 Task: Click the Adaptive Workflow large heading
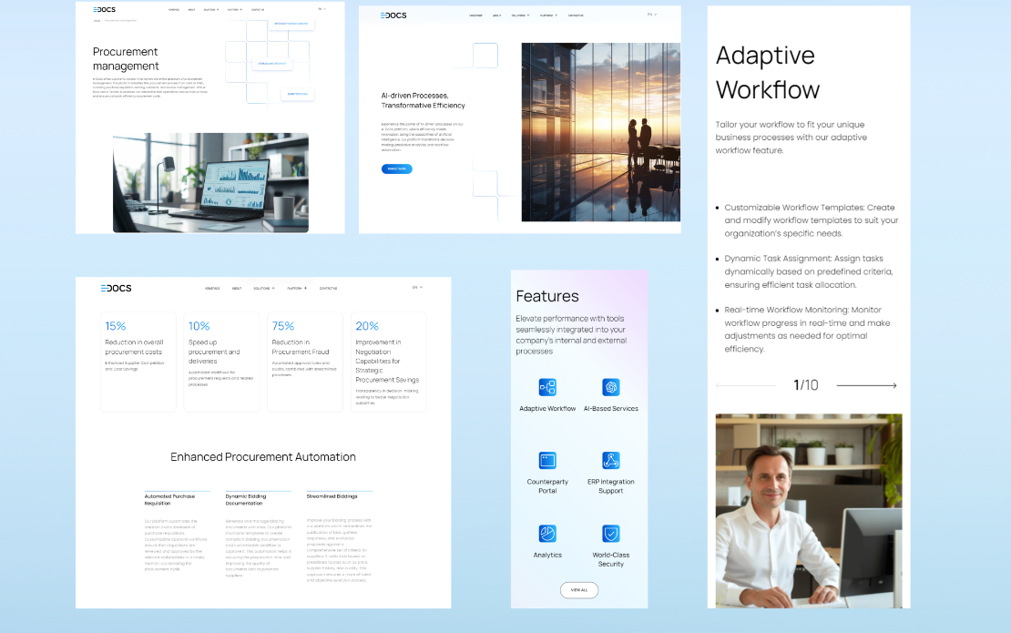pos(767,72)
